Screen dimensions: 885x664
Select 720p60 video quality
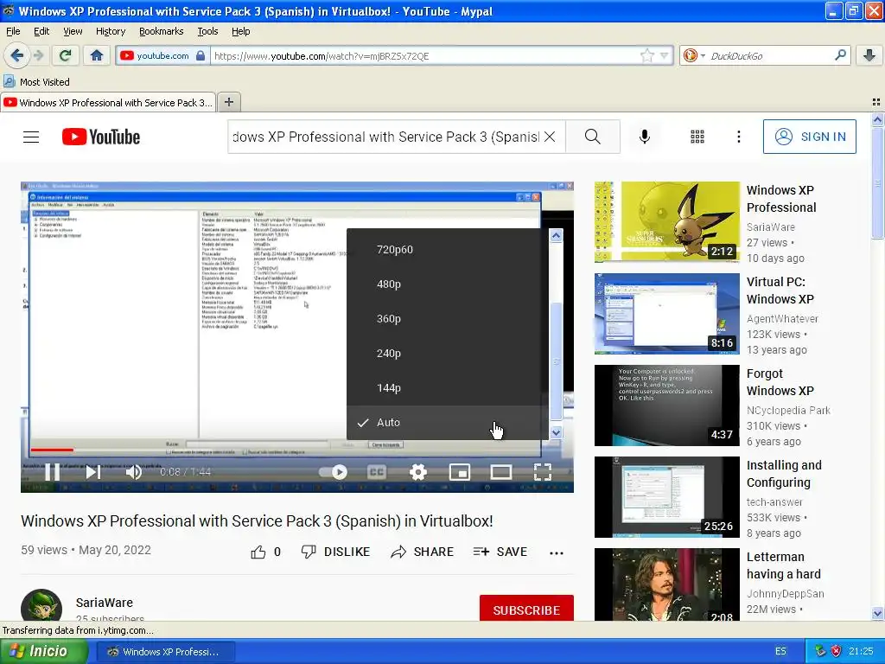447,250
